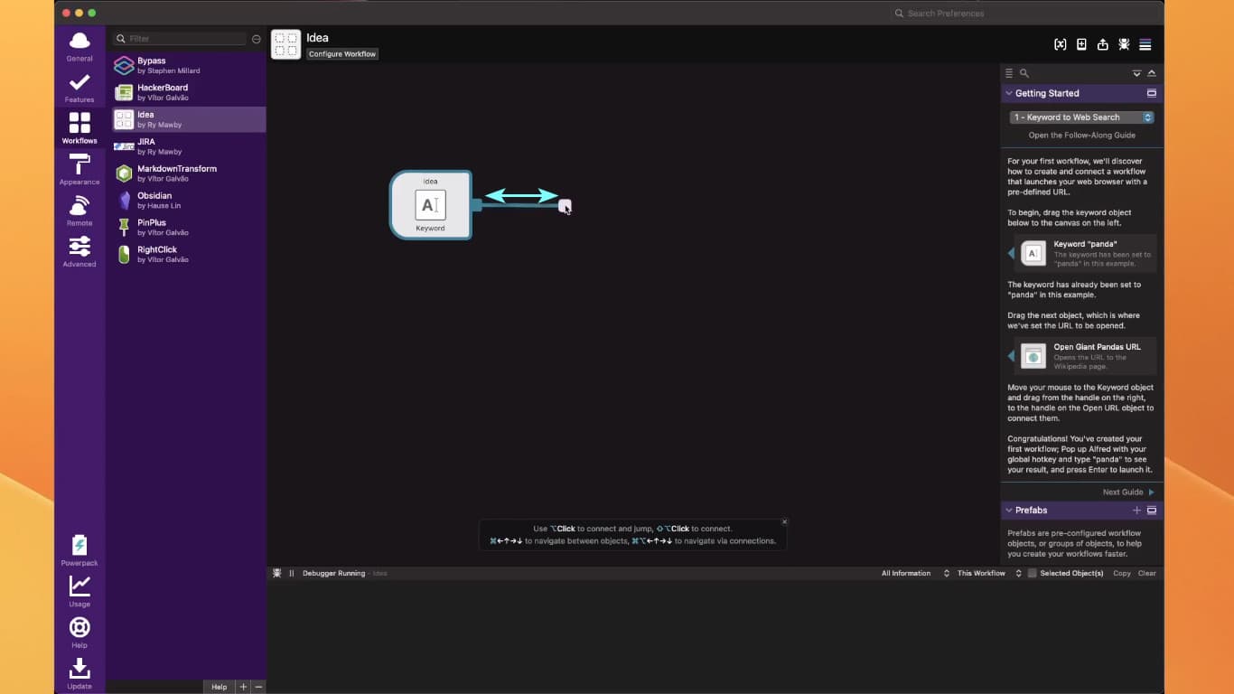Viewport: 1234px width, 694px height.
Task: Open the Features section
Action: point(79,88)
